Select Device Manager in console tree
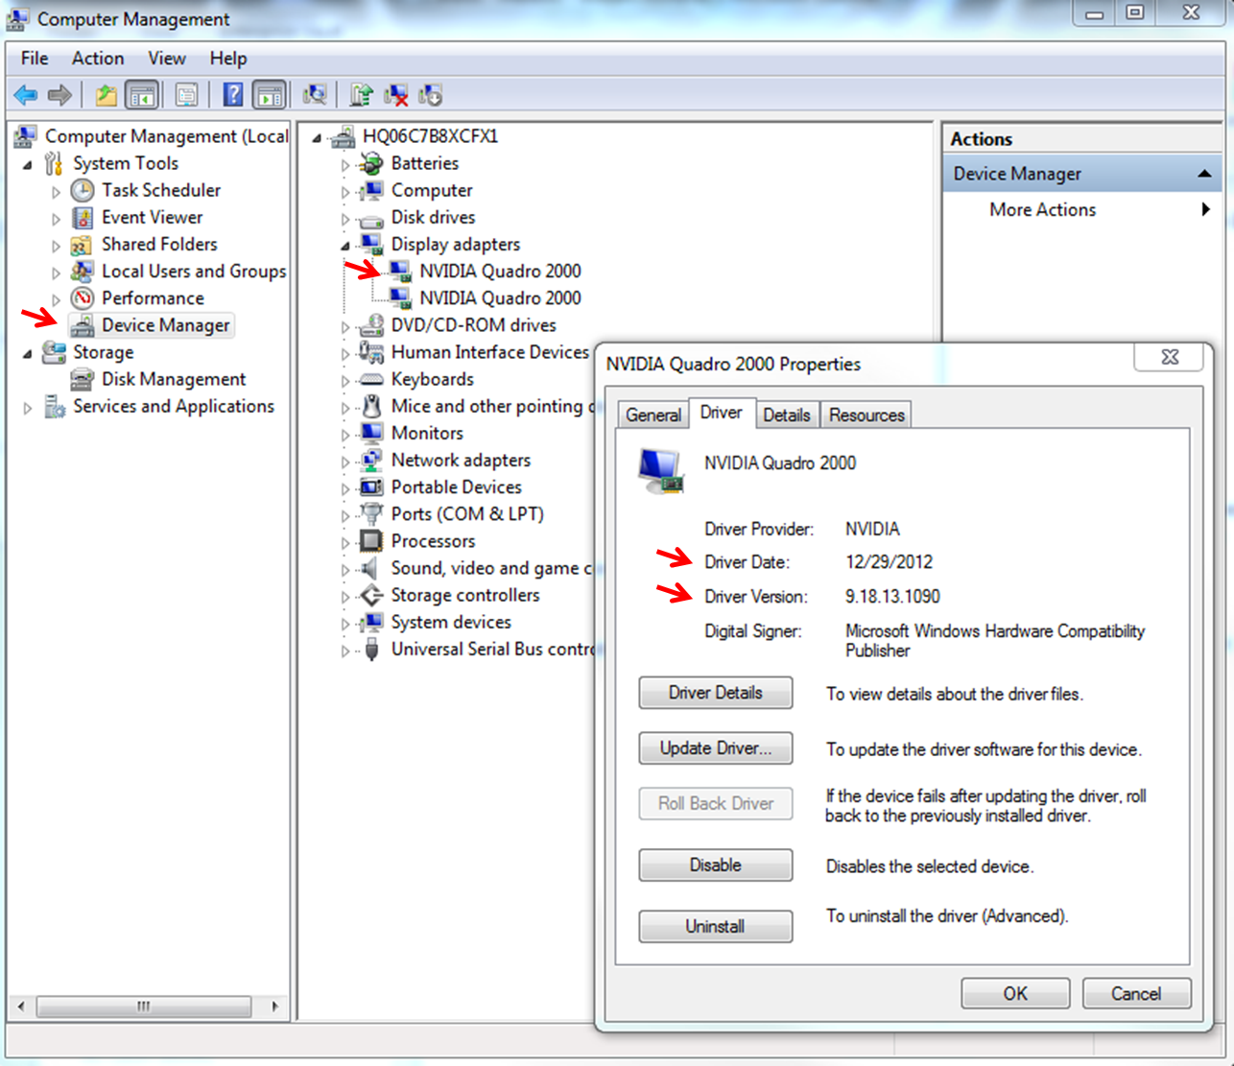 166,325
